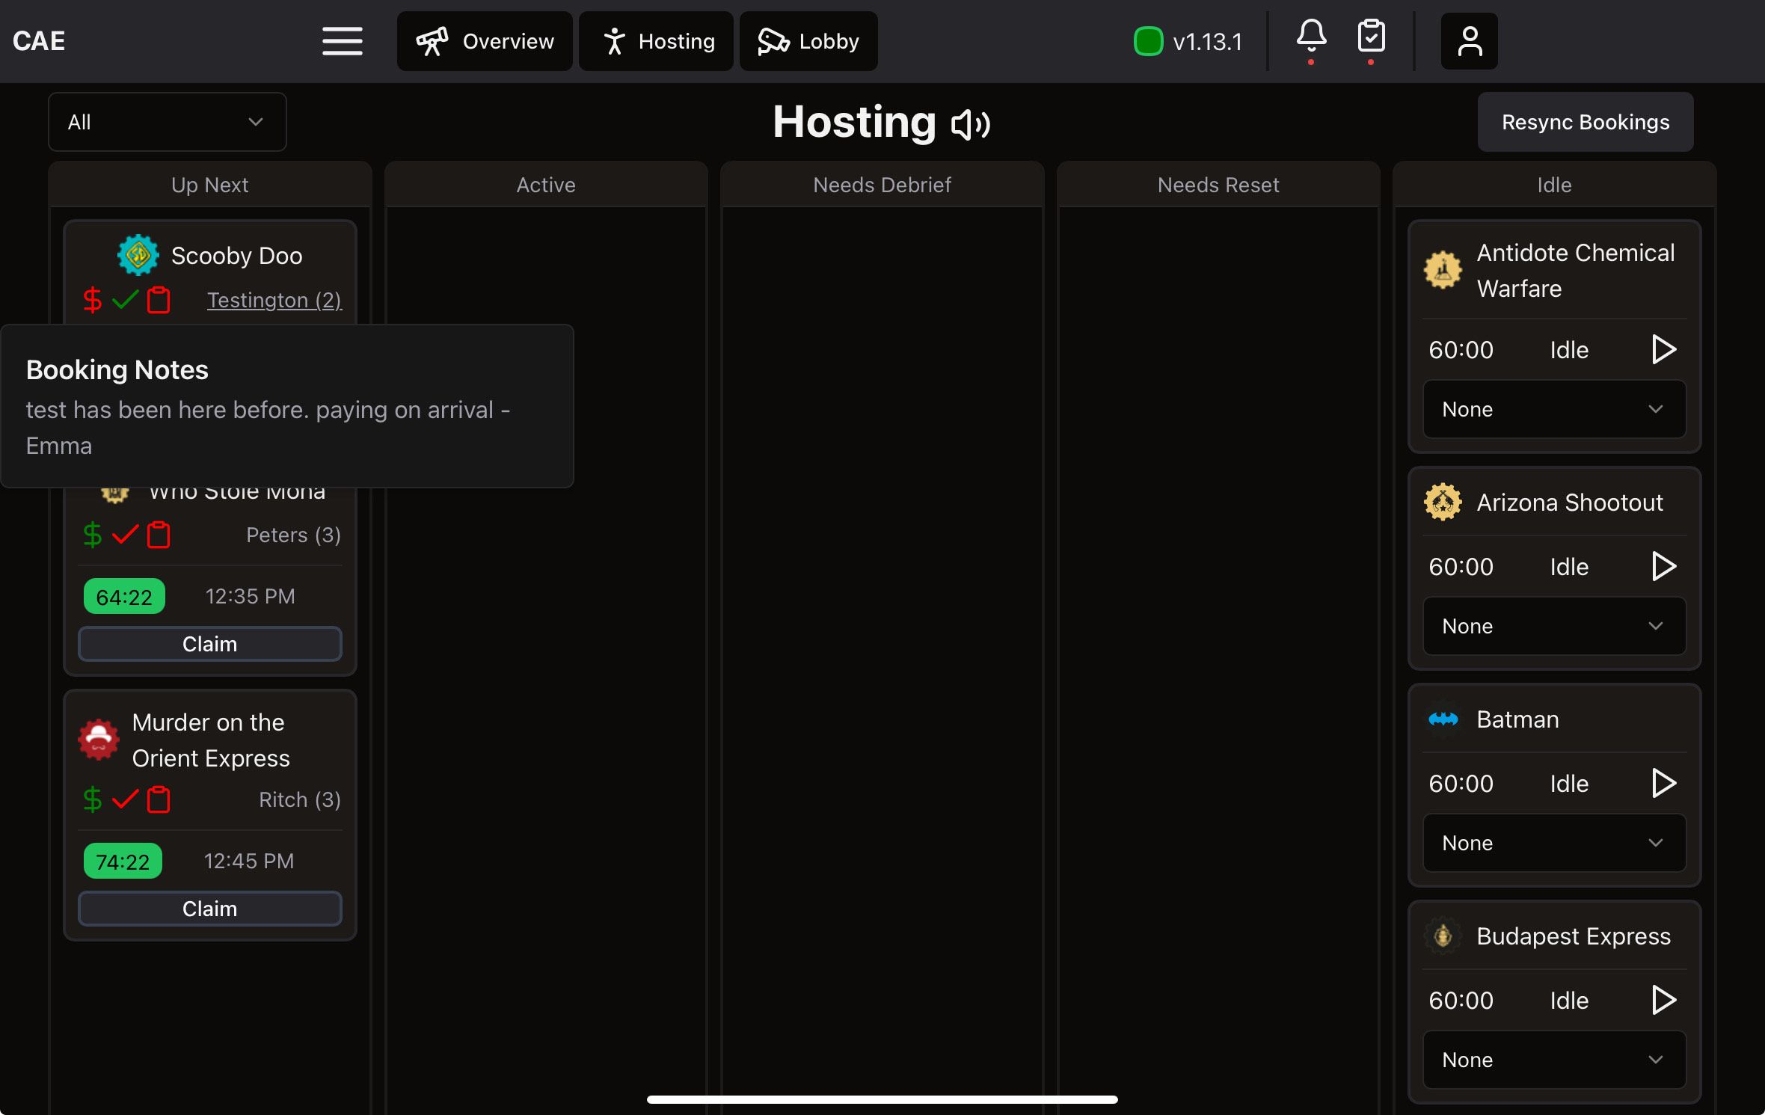Viewport: 1765px width, 1115px height.
Task: Toggle the Hosting sound speaker icon
Action: (971, 124)
